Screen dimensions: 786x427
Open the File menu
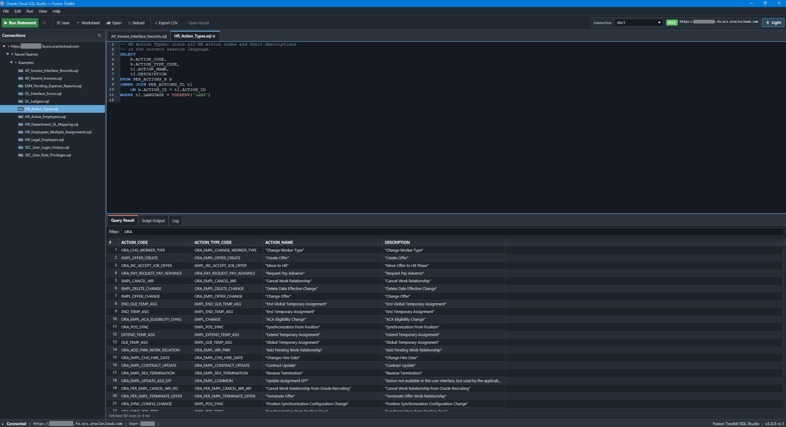[x=6, y=11]
